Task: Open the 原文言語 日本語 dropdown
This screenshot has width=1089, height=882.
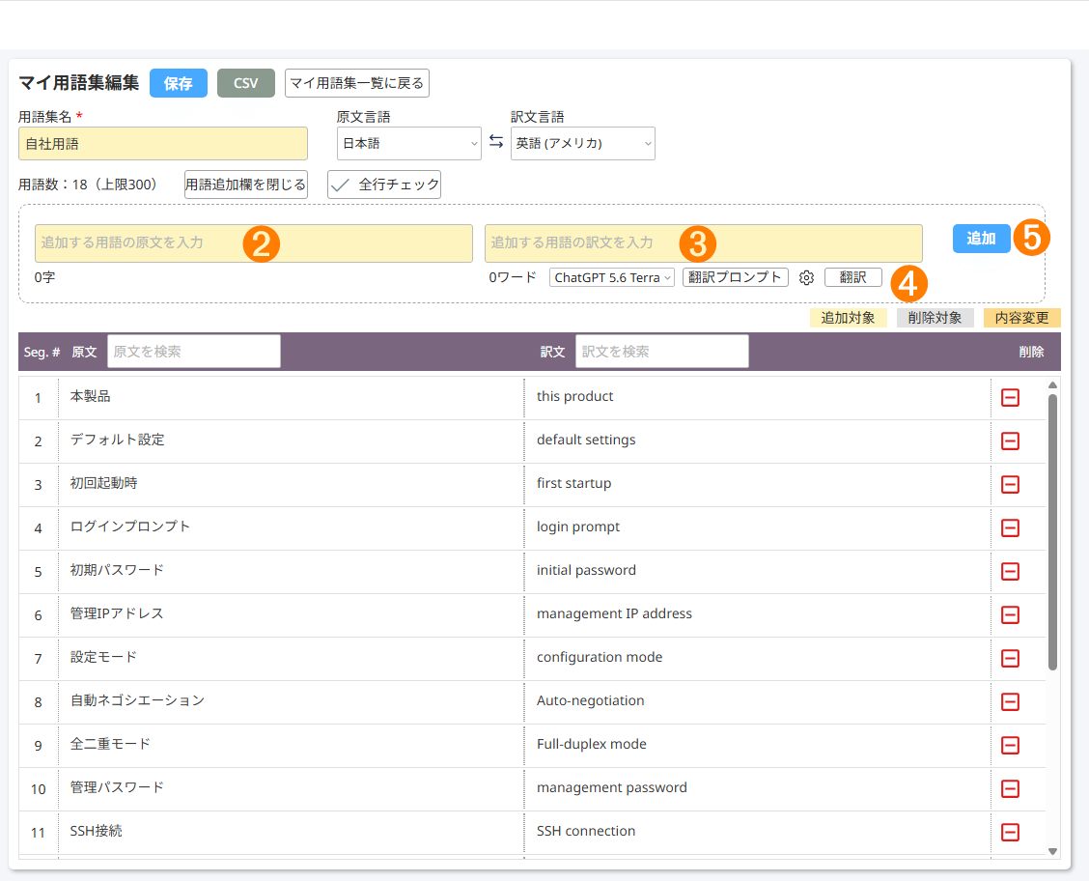Action: [409, 143]
